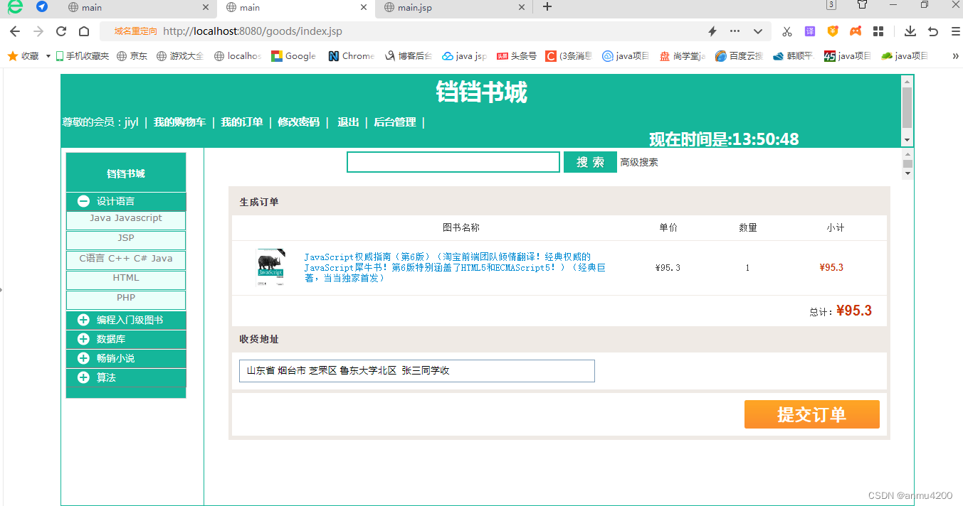This screenshot has height=506, width=963.
Task: Click the 提交订单 submit order button
Action: tap(811, 414)
